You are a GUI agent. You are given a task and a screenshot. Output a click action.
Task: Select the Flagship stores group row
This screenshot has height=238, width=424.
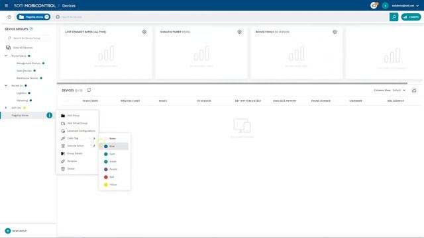[x=27, y=115]
